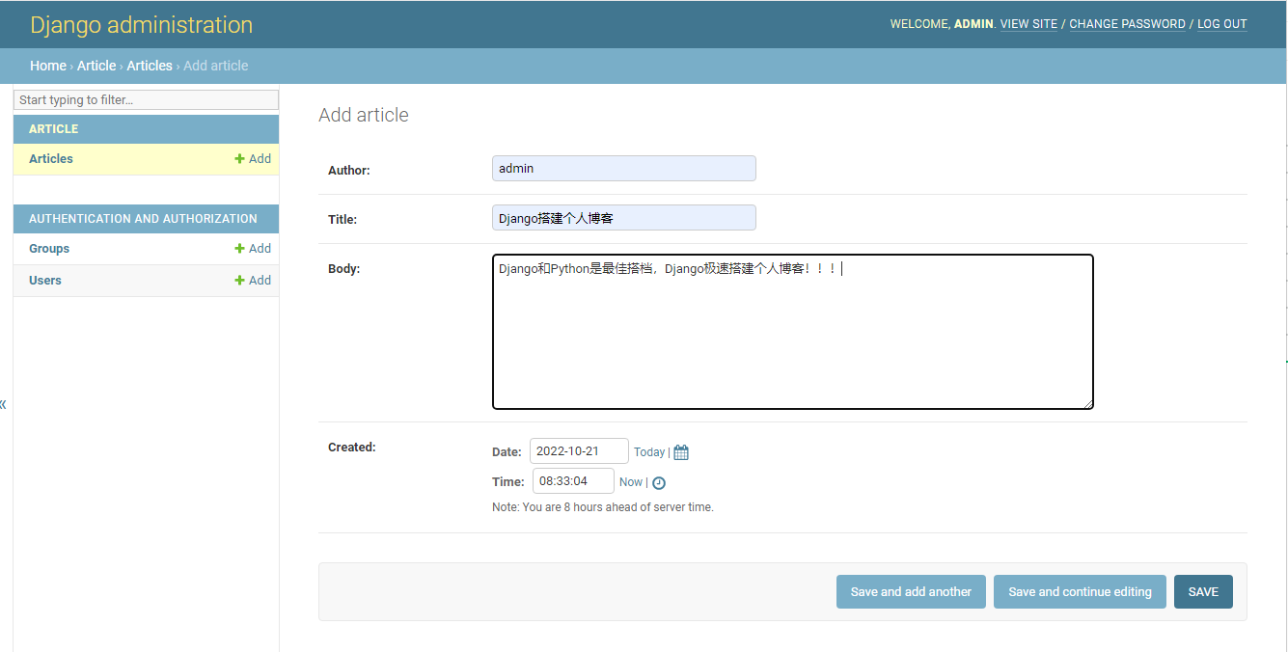Viewport: 1288px width, 652px height.
Task: Click the sidebar filter search box
Action: click(145, 99)
